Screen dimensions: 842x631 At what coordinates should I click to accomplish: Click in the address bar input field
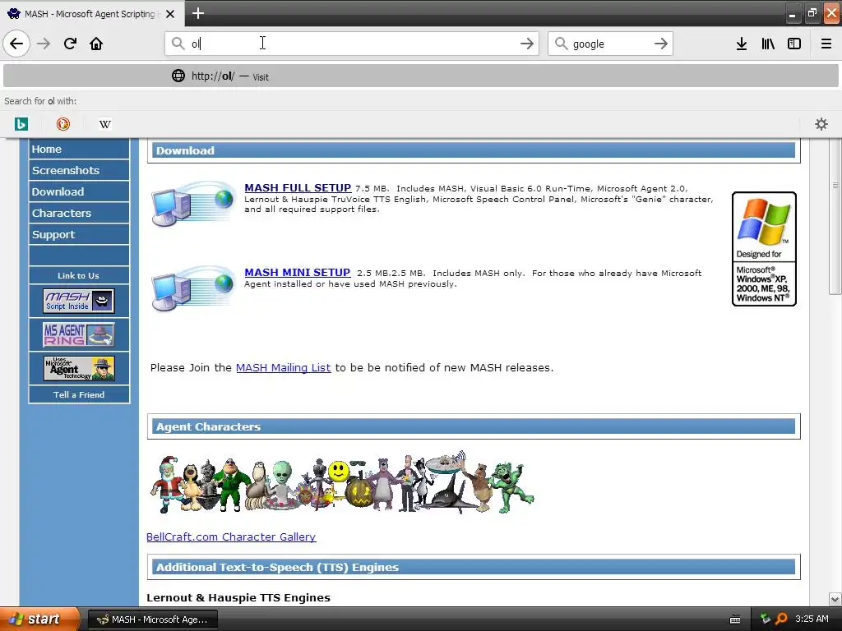tap(352, 44)
